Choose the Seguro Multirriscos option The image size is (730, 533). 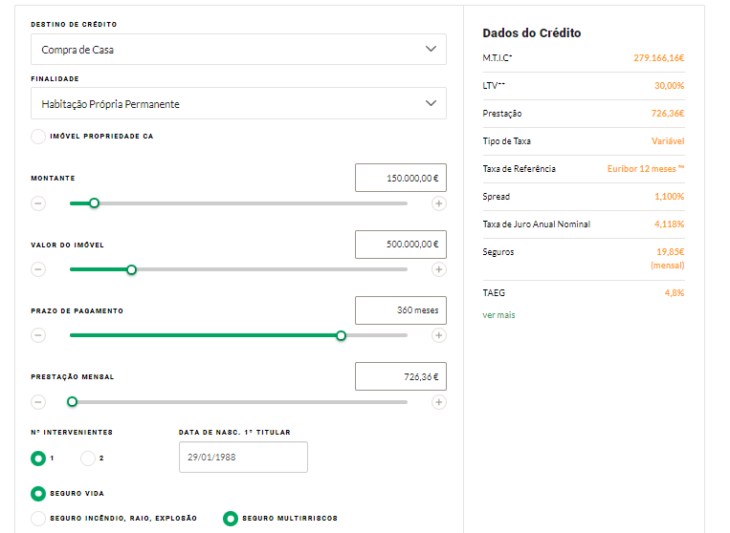[x=230, y=519]
